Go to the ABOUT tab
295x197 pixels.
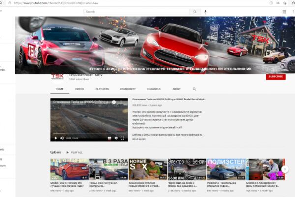177,89
